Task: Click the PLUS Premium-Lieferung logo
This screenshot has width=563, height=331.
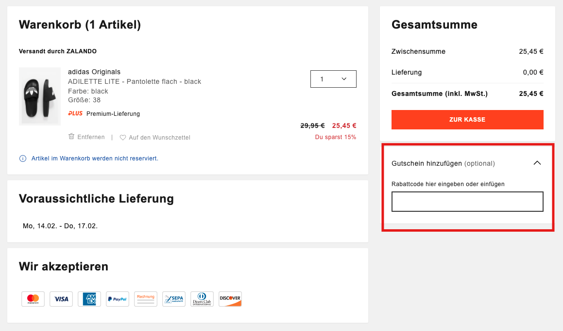Action: click(75, 113)
